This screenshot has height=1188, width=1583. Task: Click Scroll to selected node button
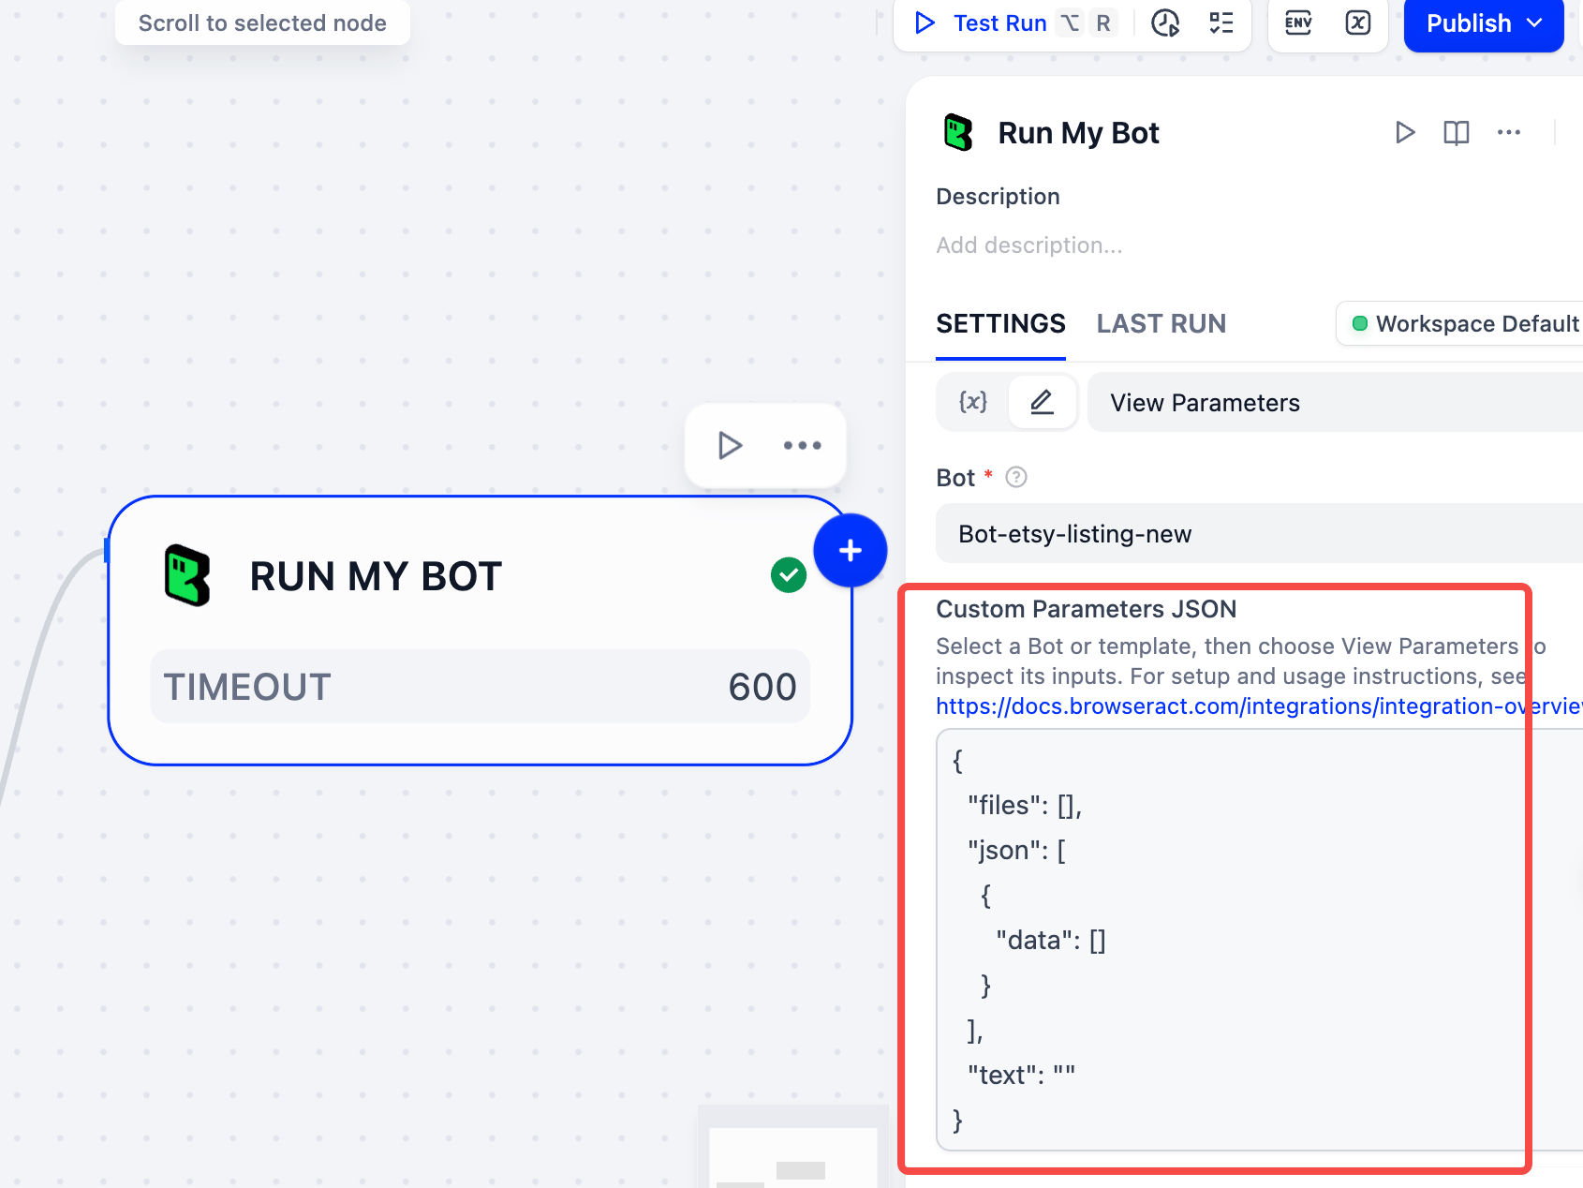pos(262,22)
